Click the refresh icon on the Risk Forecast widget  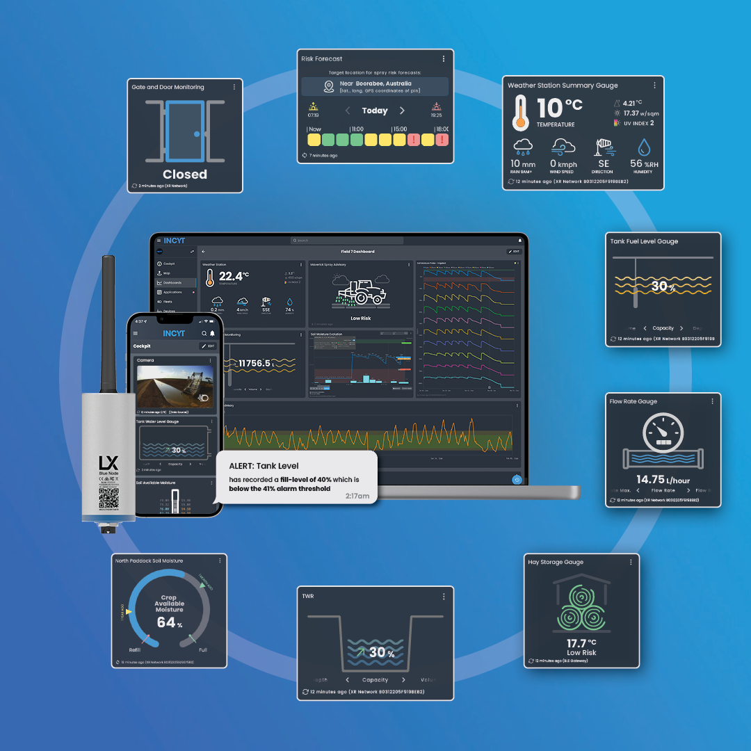304,155
